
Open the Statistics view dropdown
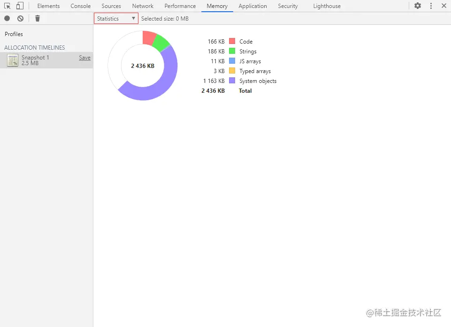pos(116,18)
